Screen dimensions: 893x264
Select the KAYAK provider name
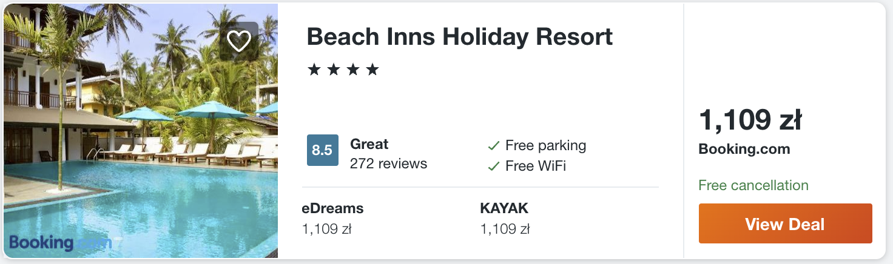(504, 208)
